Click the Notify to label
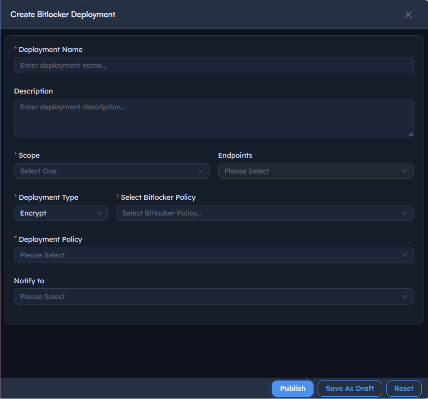This screenshot has width=428, height=399. click(29, 281)
